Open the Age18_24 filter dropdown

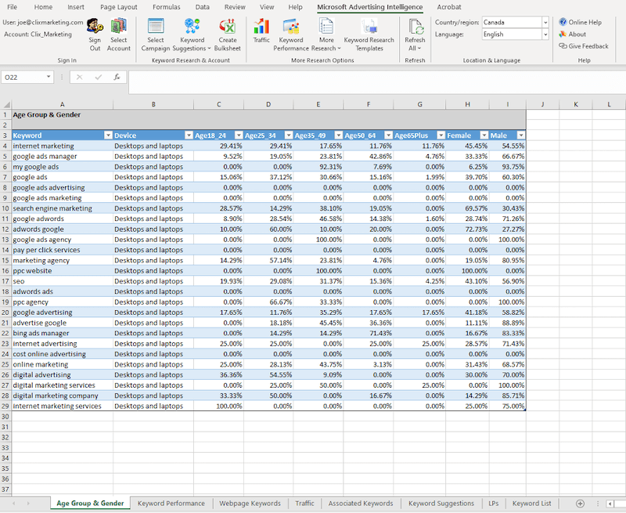pos(239,135)
